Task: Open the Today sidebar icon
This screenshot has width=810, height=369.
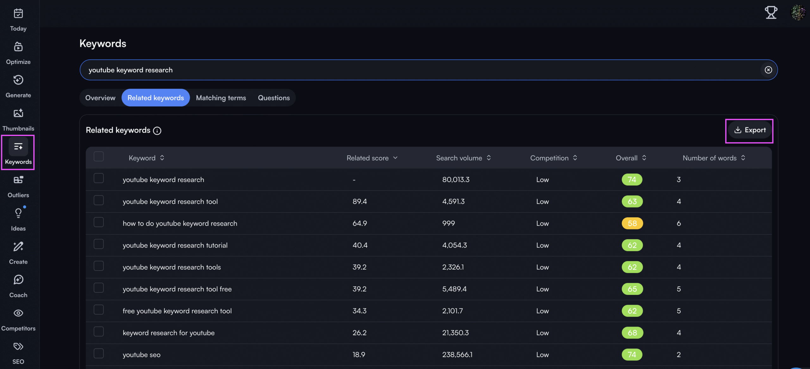Action: pos(18,14)
